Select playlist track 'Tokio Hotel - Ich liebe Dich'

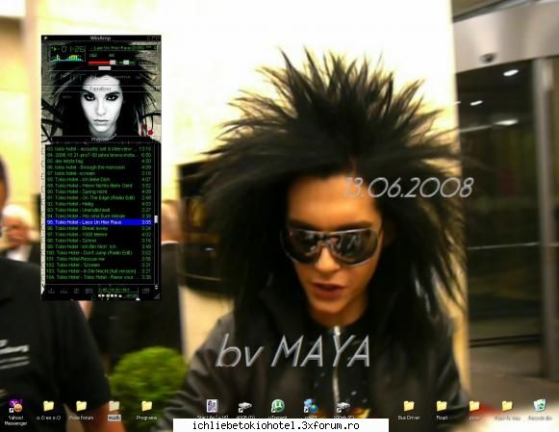click(99, 179)
